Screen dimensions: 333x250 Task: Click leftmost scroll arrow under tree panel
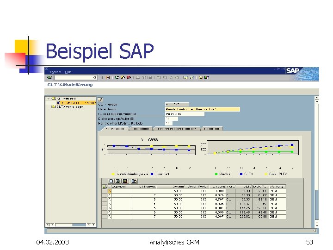[48, 225]
